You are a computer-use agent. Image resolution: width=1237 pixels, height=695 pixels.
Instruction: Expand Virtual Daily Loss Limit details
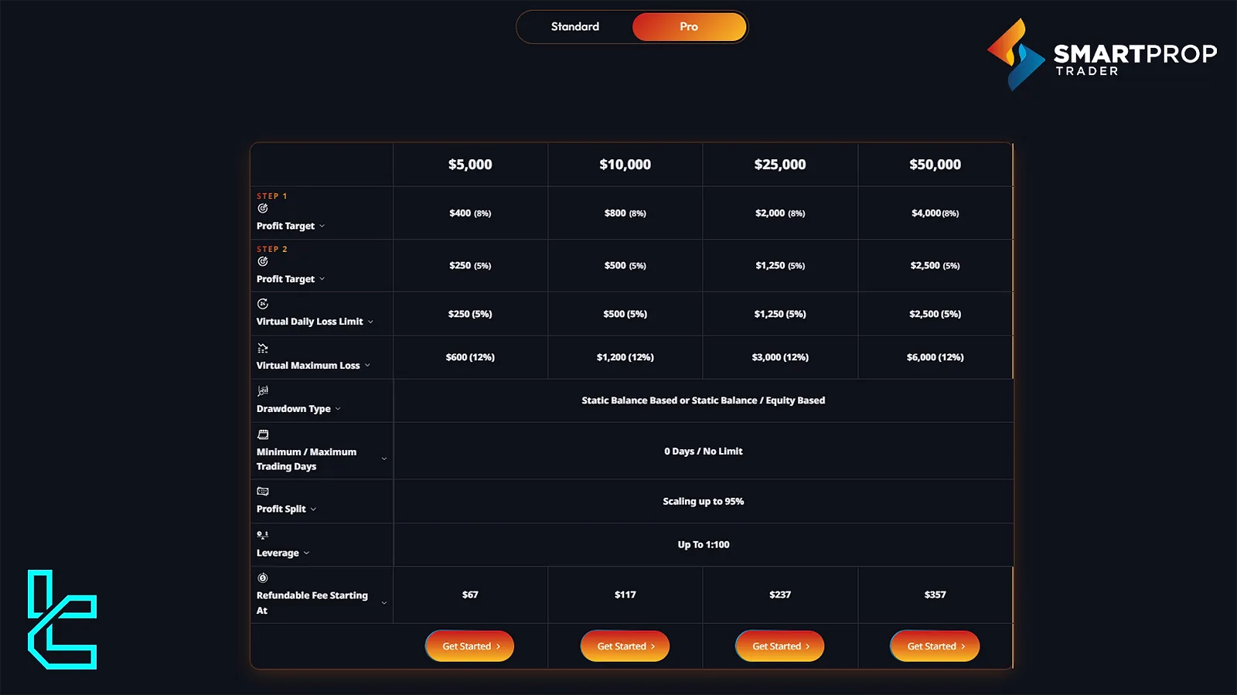point(370,322)
